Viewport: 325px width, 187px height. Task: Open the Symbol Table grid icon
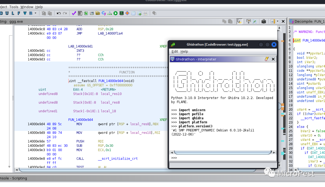pos(133,13)
